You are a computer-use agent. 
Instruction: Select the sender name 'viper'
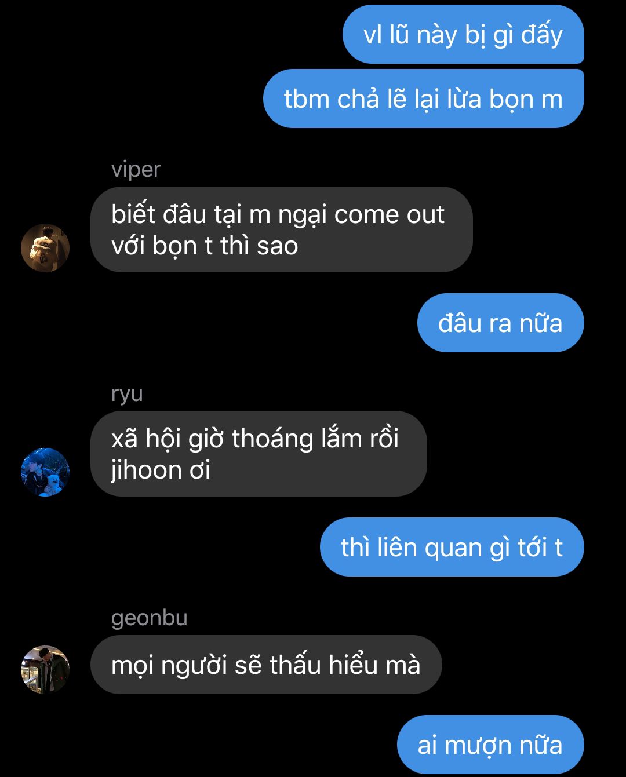(x=136, y=170)
